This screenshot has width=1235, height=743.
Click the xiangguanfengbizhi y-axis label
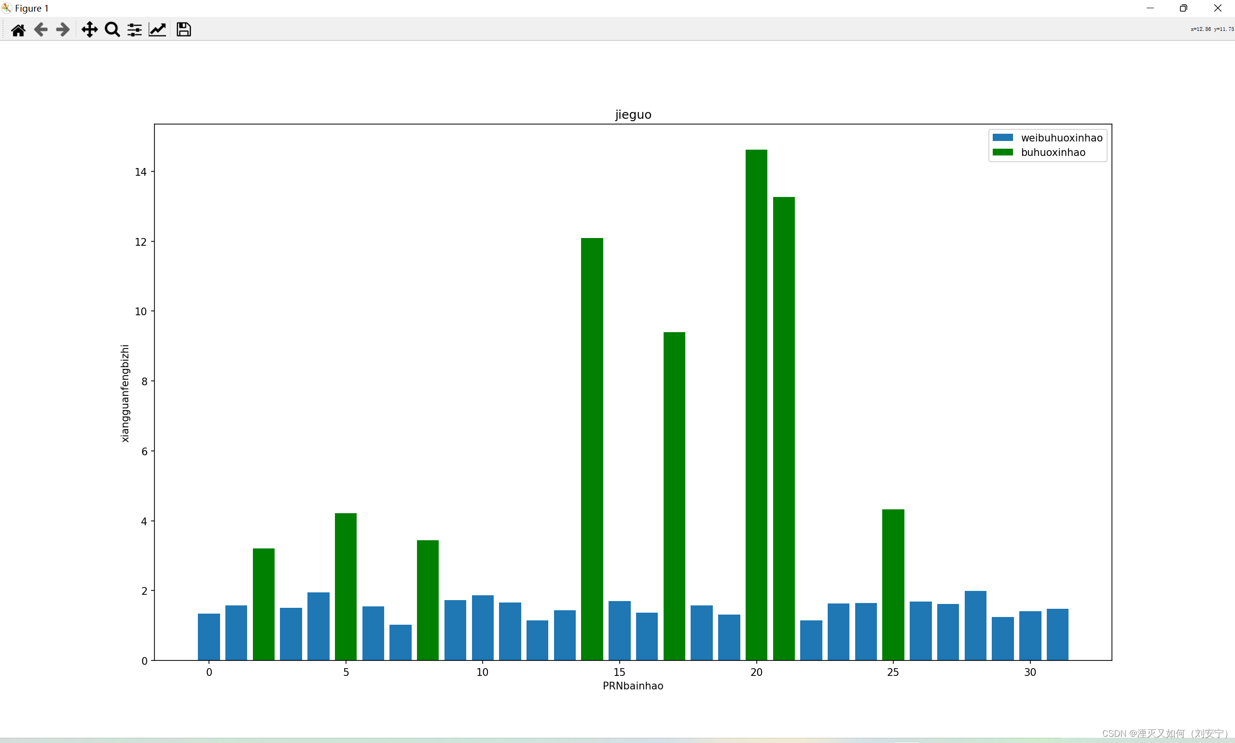coord(125,393)
